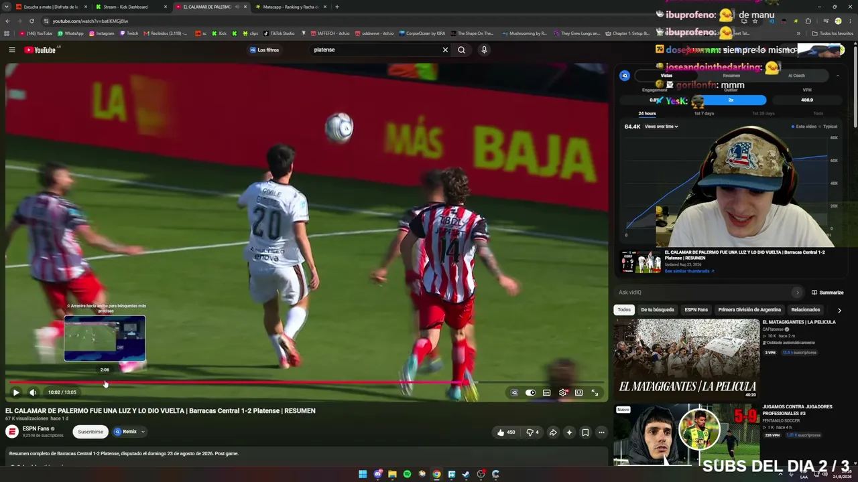Open the TikTok Studio bookmark
This screenshot has height=482, width=858.
(279, 33)
